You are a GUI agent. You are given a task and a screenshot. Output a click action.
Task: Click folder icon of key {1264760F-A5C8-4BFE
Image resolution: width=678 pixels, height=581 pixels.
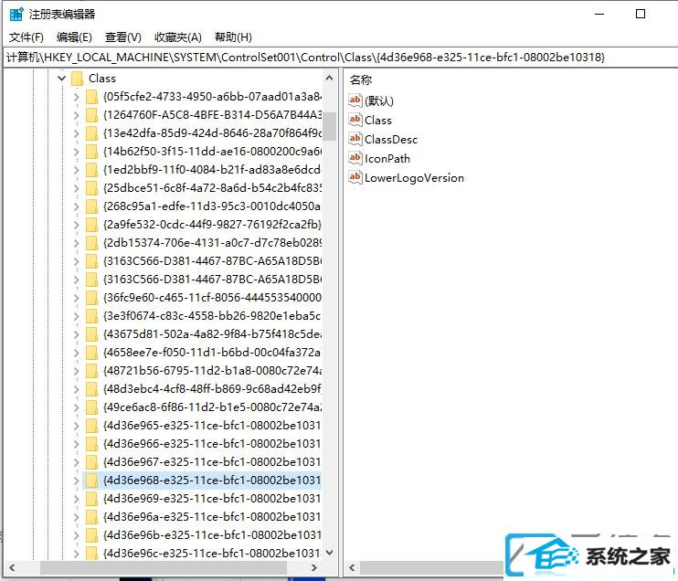point(91,114)
